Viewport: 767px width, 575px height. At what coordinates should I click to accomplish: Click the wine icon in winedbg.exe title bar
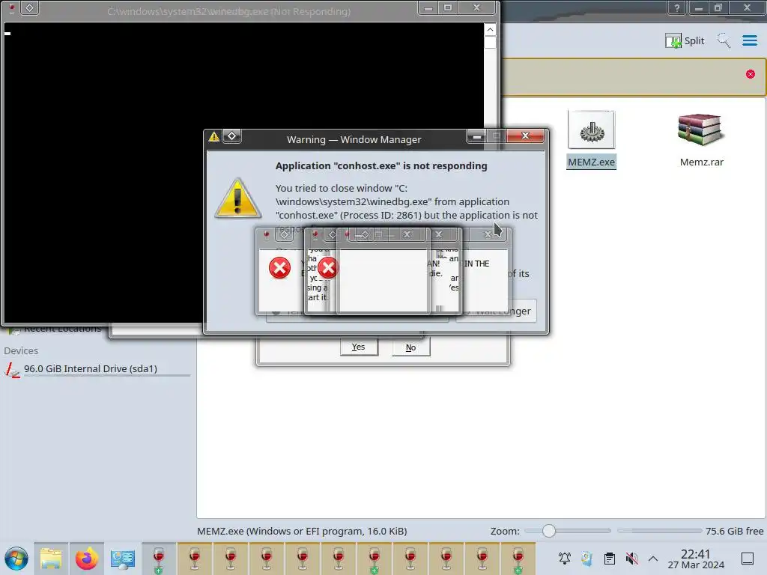click(x=12, y=8)
